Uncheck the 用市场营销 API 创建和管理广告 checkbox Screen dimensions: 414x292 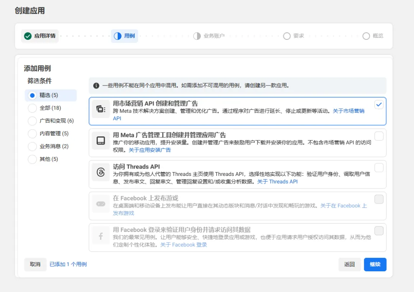(379, 105)
